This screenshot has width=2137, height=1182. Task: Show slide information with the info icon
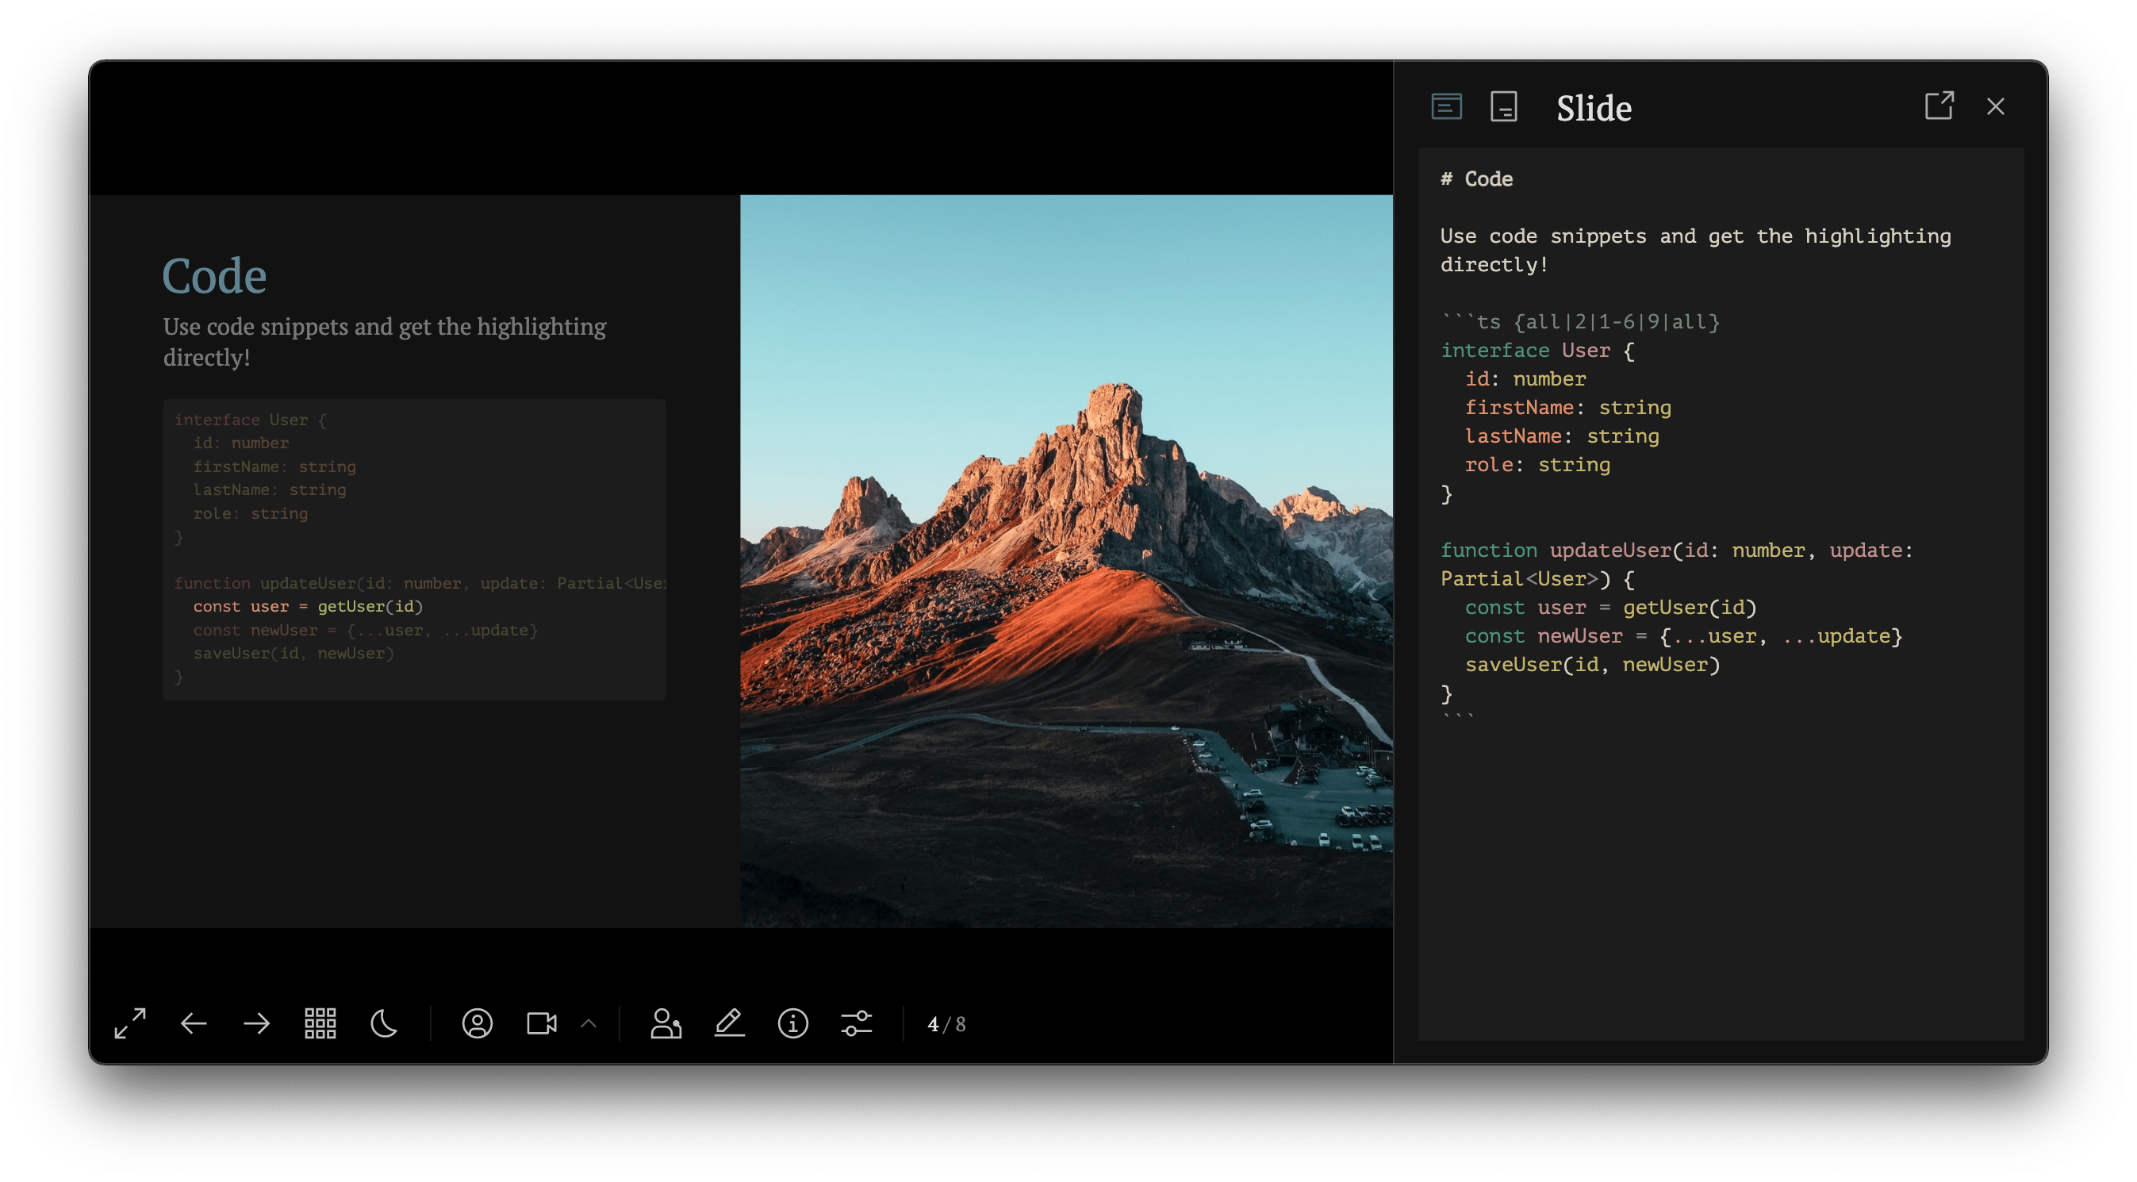click(x=793, y=1023)
